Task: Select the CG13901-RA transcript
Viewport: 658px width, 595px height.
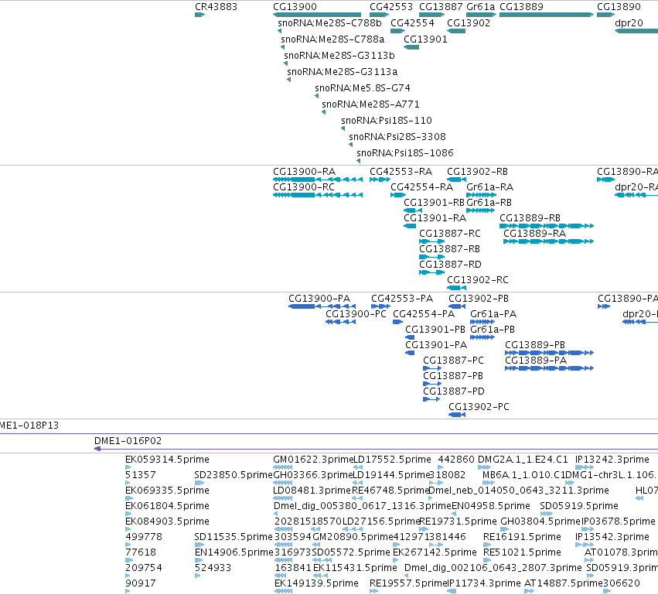Action: 410,226
